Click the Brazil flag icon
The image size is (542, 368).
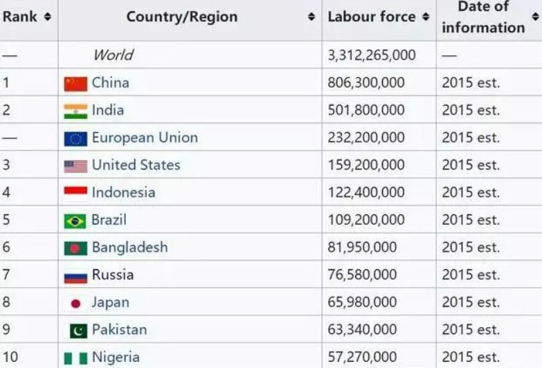tap(75, 221)
